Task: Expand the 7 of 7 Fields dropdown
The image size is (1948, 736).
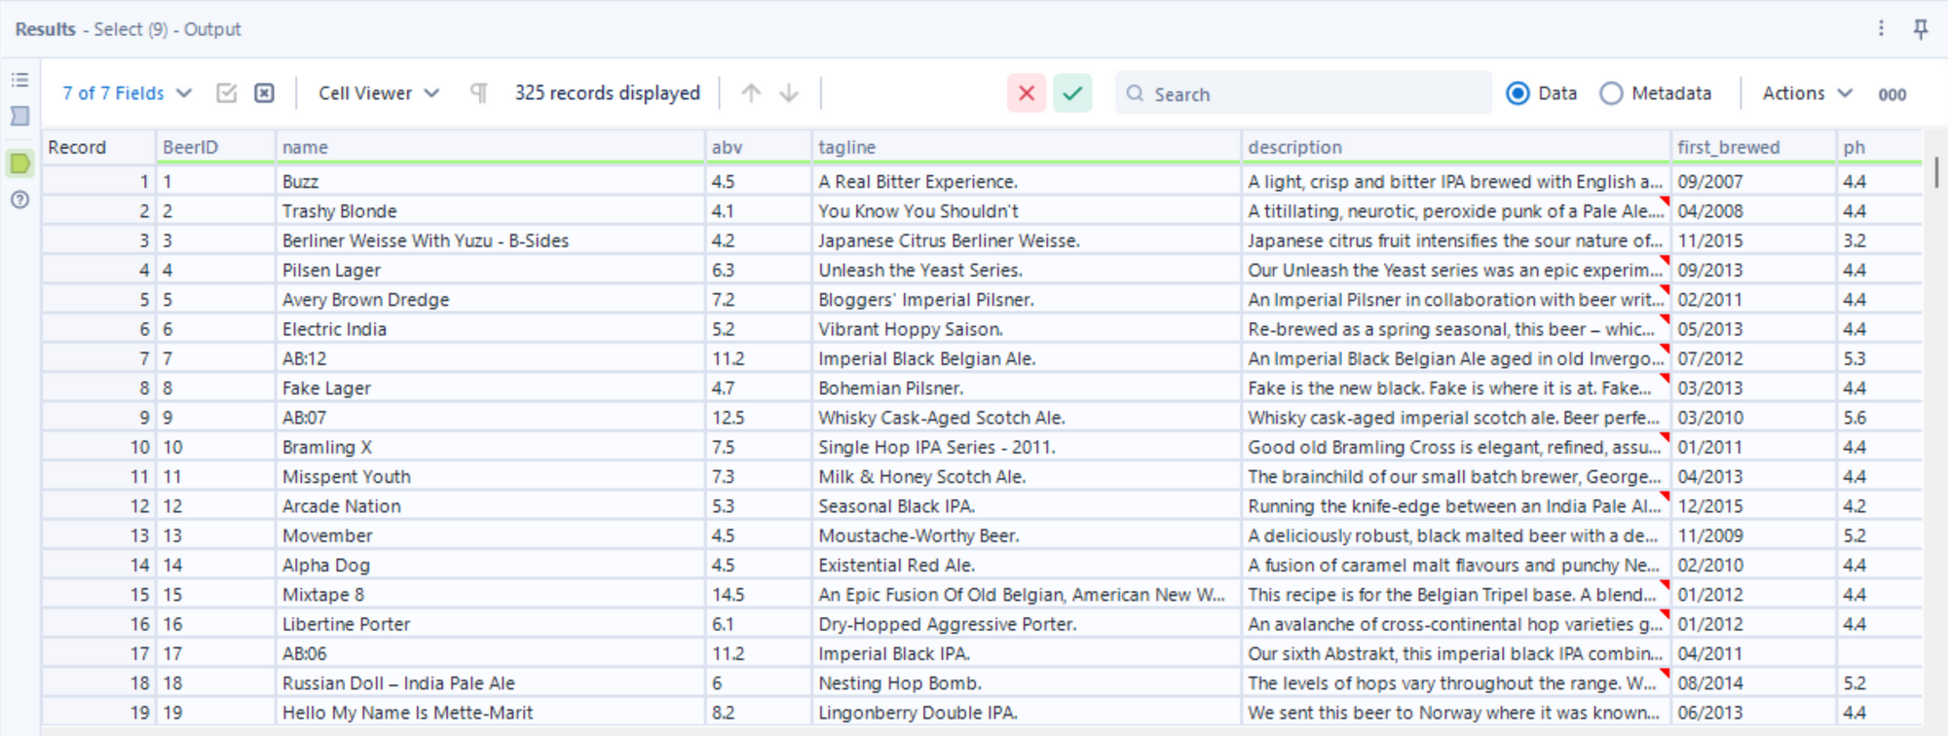Action: click(x=127, y=93)
